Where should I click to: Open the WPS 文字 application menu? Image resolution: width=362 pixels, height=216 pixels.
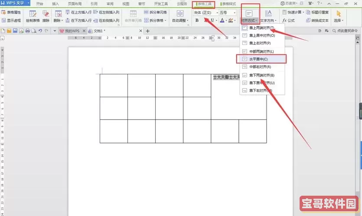coord(15,3)
